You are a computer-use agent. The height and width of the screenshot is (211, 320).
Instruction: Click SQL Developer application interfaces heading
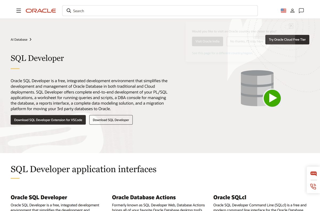tap(83, 169)
